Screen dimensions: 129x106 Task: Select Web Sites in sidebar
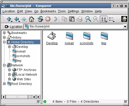point(24,79)
